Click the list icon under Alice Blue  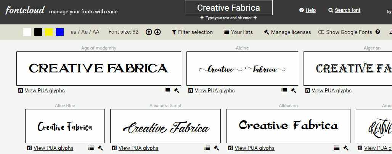coord(91,148)
